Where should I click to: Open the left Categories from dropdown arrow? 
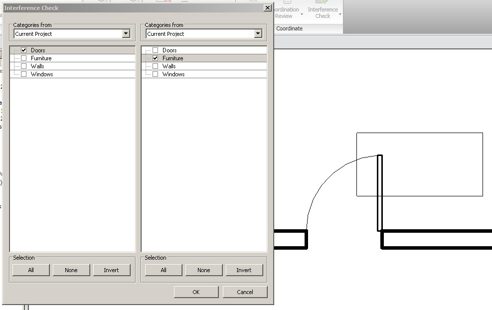tap(126, 33)
